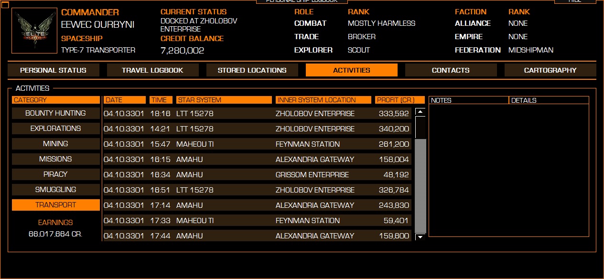Image resolution: width=604 pixels, height=279 pixels.
Task: Click the 333,592 profit value
Action: click(x=394, y=114)
